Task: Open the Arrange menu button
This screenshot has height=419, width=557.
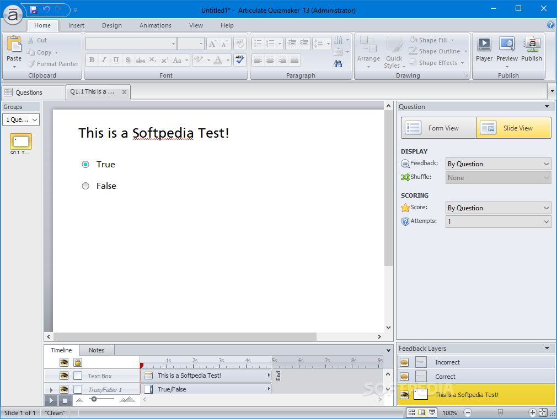Action: (x=368, y=52)
